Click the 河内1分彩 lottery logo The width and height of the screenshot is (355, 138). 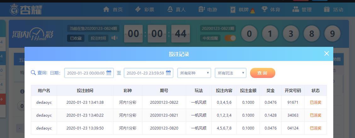click(33, 34)
